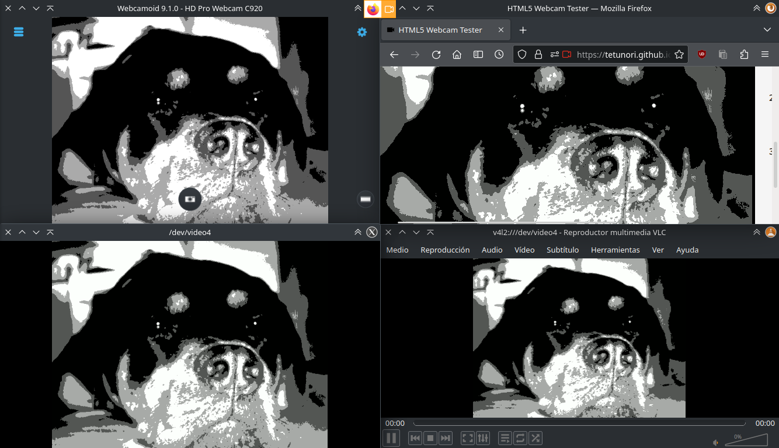Click the VLC volume slider
This screenshot has height=448, width=779.
point(746,440)
